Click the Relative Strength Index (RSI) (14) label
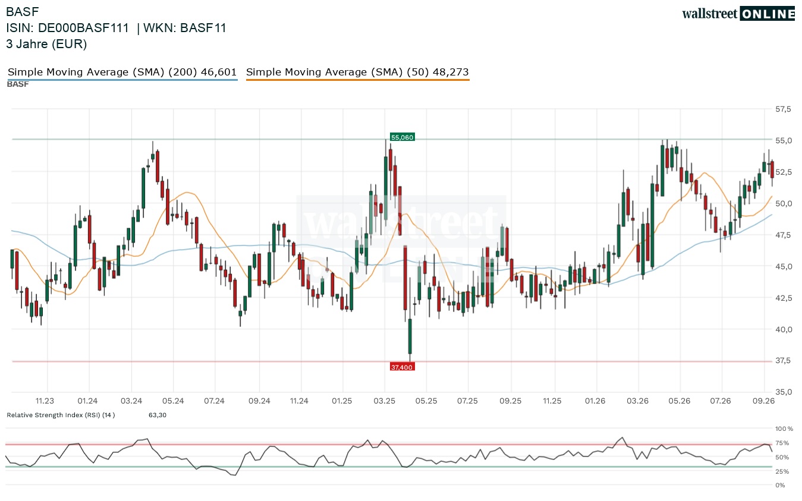The image size is (802, 501). (61, 415)
